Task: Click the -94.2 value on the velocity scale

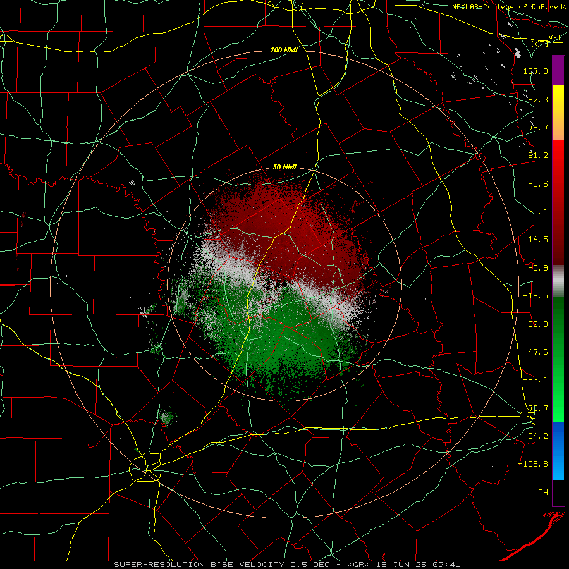Action: tap(535, 436)
